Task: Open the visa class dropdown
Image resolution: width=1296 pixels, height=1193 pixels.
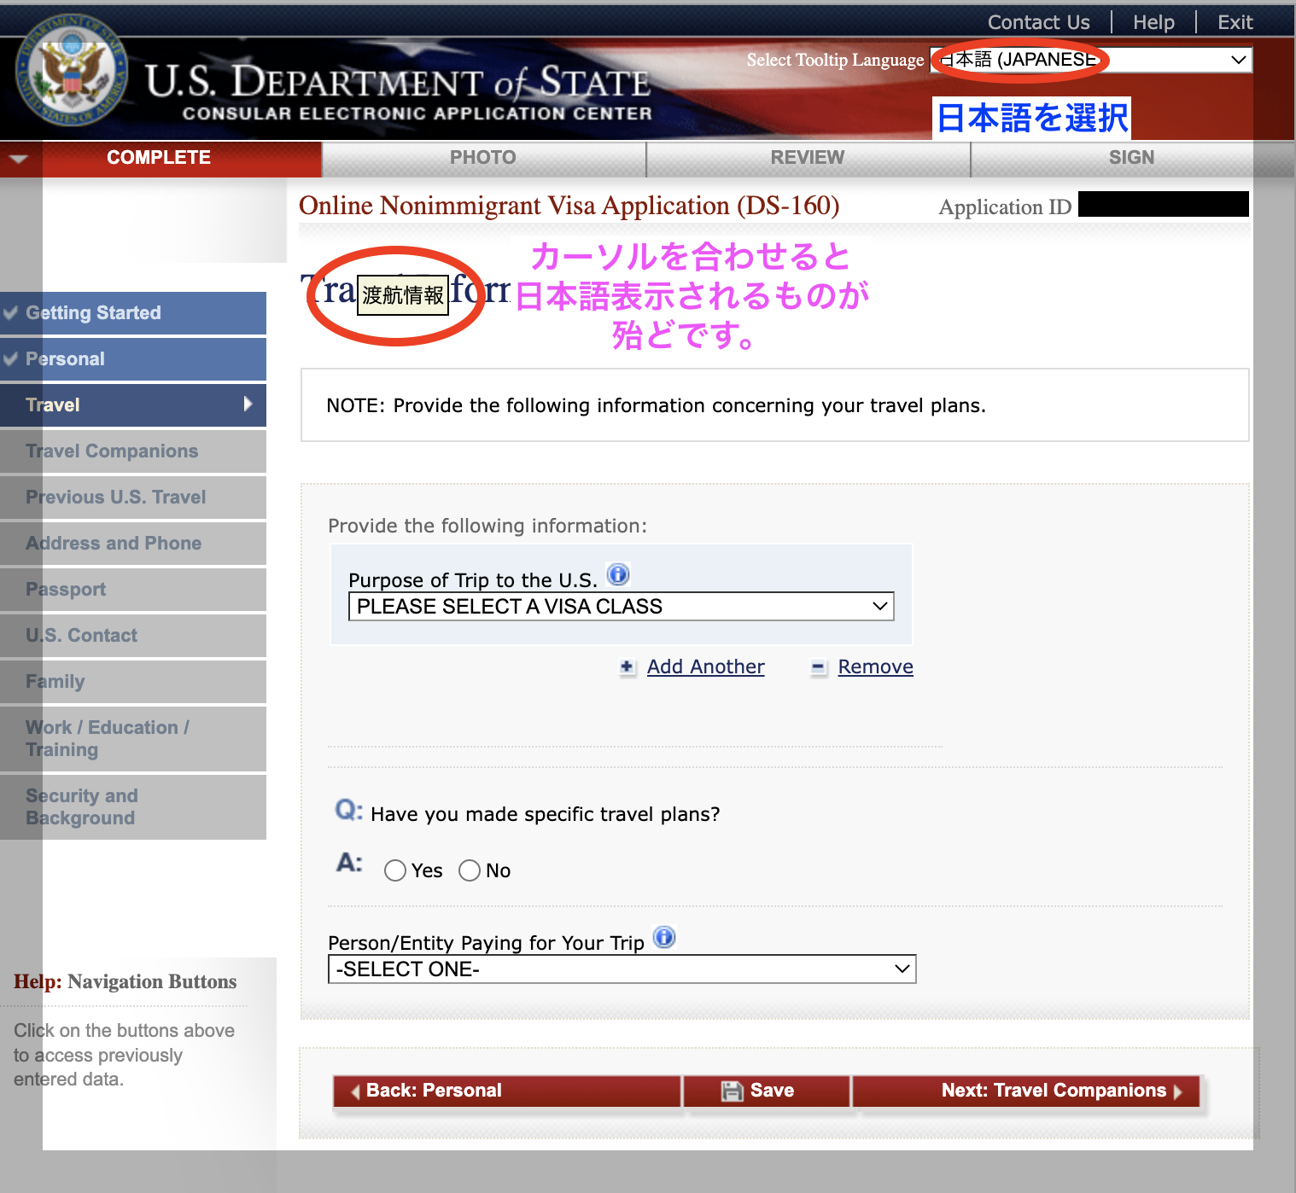Action: [x=621, y=607]
